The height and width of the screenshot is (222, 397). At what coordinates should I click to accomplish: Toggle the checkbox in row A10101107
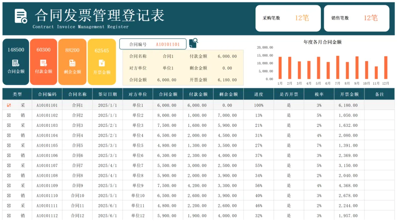coord(9,166)
